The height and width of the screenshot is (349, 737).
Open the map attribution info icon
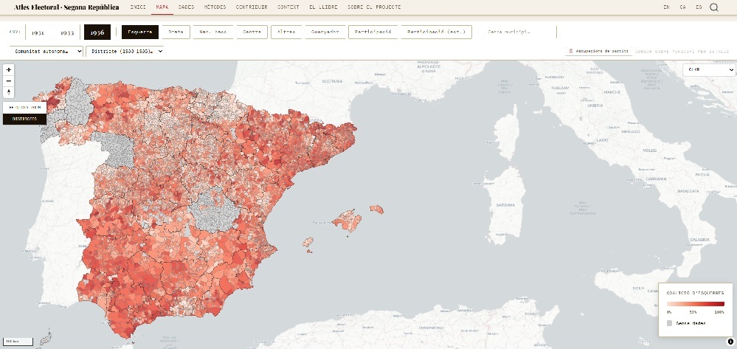tap(730, 342)
